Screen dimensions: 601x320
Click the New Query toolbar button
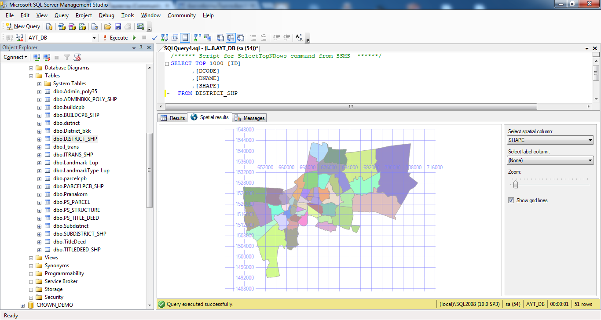[23, 26]
